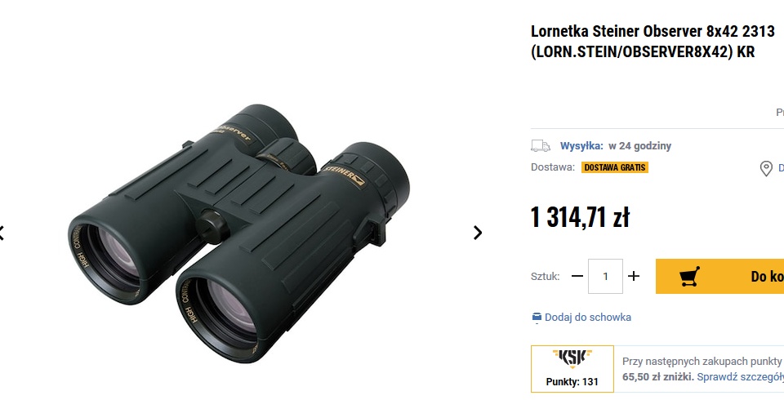Show next product image with right arrow
The height and width of the screenshot is (400, 784).
tap(478, 233)
